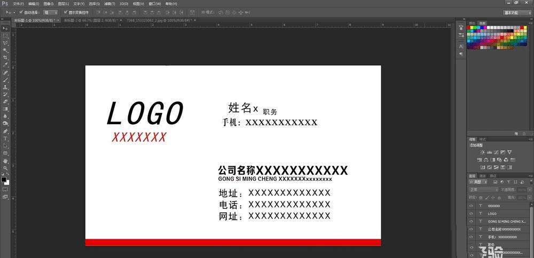Hide the 公司名称 layer

pos(471,229)
